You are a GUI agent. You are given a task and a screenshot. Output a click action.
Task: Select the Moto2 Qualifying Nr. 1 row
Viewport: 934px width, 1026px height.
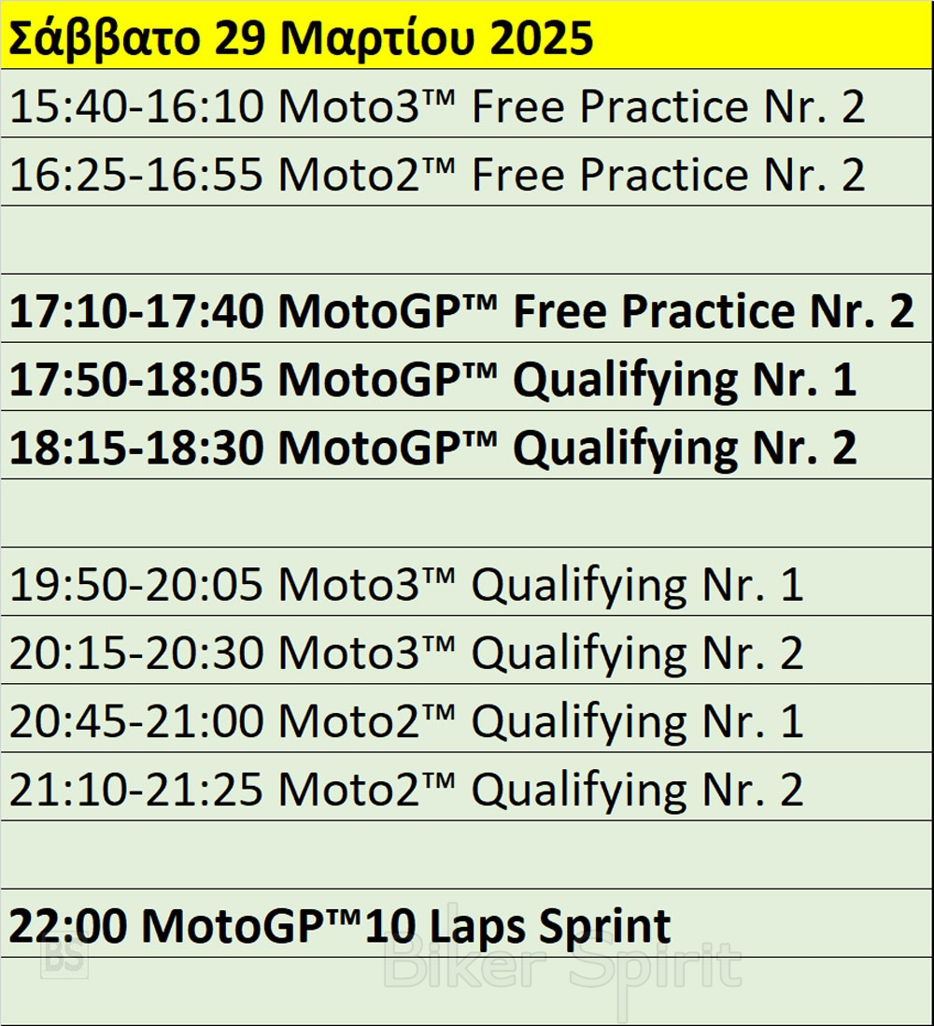406,722
